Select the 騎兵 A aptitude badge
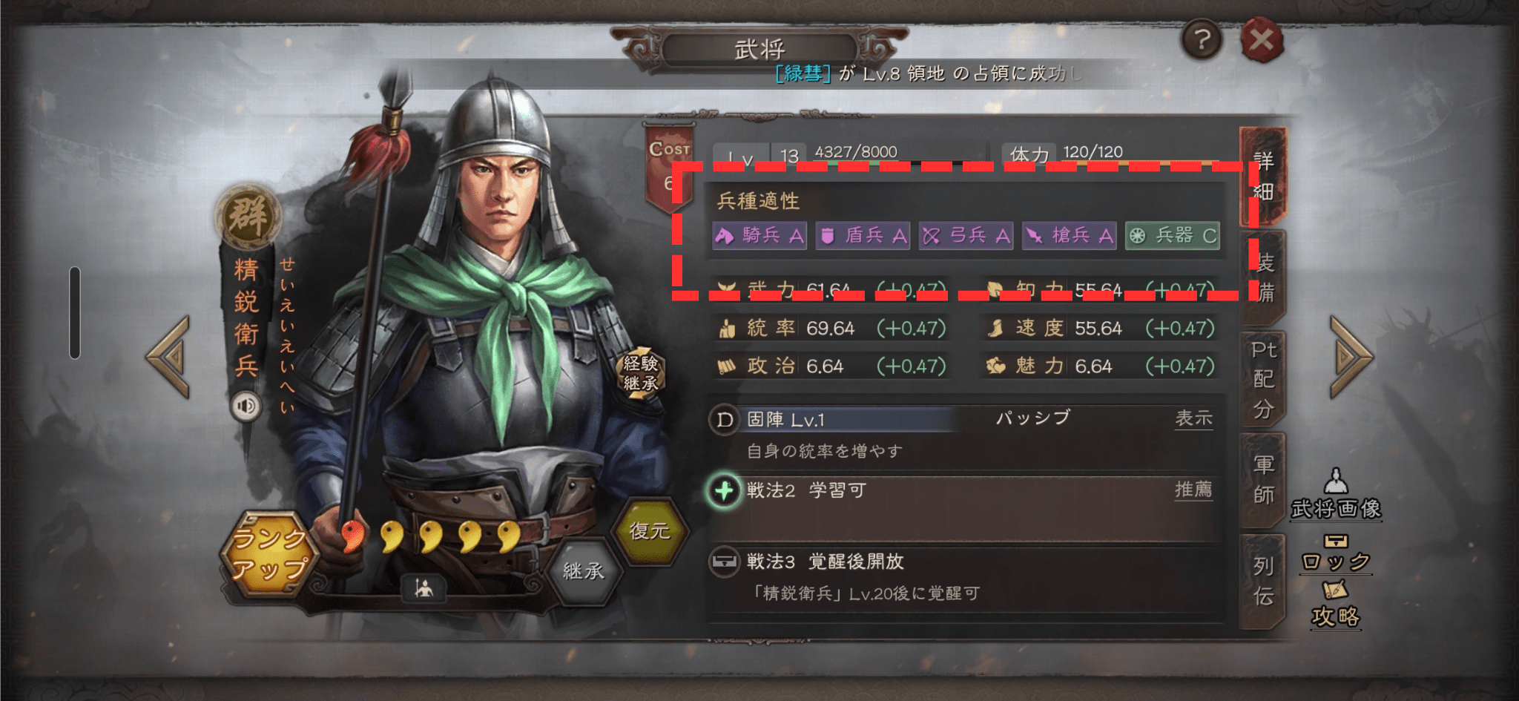The width and height of the screenshot is (1519, 701). click(759, 236)
